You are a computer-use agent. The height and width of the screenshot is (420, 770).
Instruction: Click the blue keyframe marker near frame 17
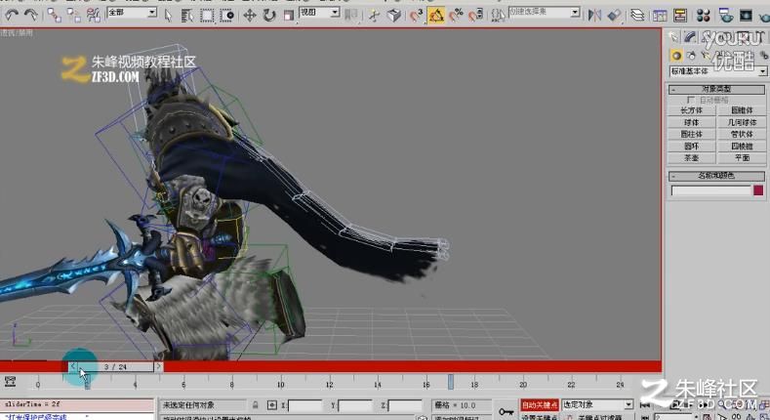450,382
